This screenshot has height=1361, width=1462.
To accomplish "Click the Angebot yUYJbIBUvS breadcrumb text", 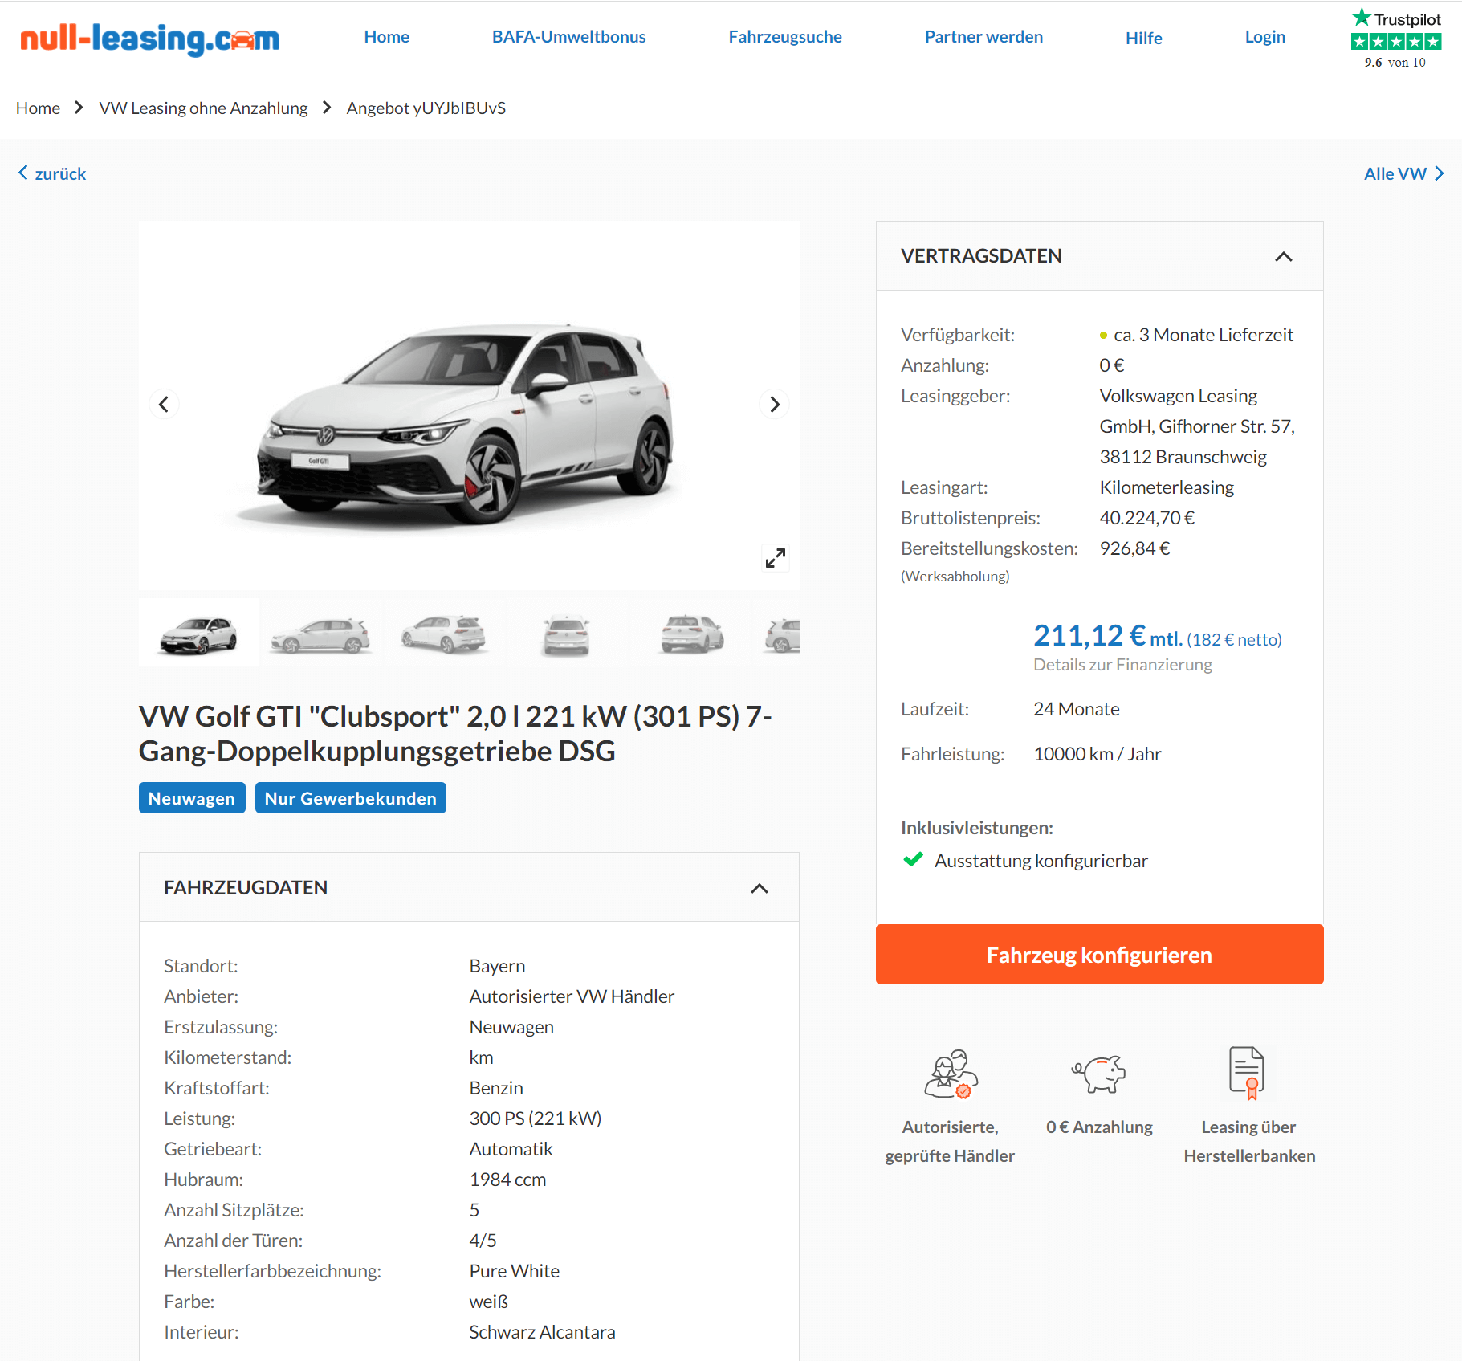I will [426, 108].
